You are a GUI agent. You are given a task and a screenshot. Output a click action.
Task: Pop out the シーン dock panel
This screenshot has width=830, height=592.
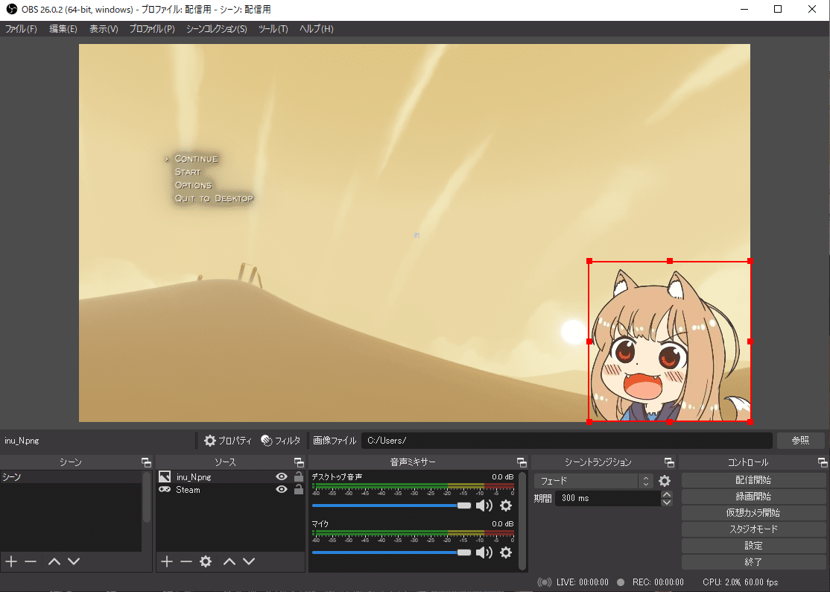146,462
